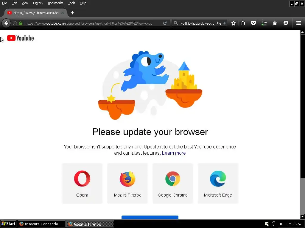The image size is (305, 228).
Task: Open the History menu
Action: tap(38, 3)
